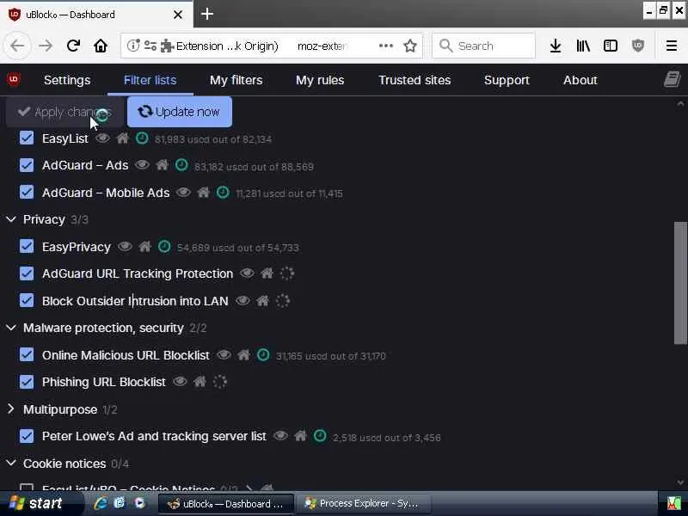The width and height of the screenshot is (688, 516).
Task: Expand the Multipurpose section
Action: tap(11, 409)
